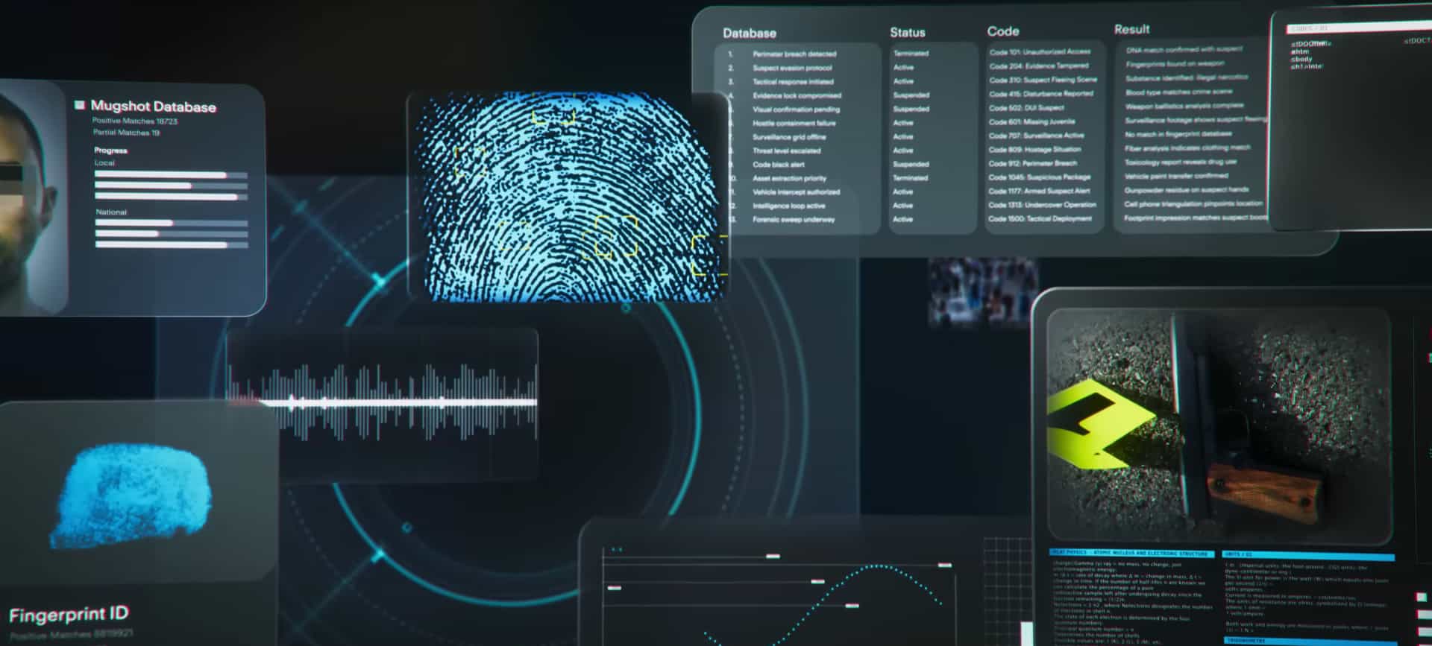Select the yellow target marker near fingerprint center
This screenshot has width=1432, height=646.
click(x=616, y=235)
